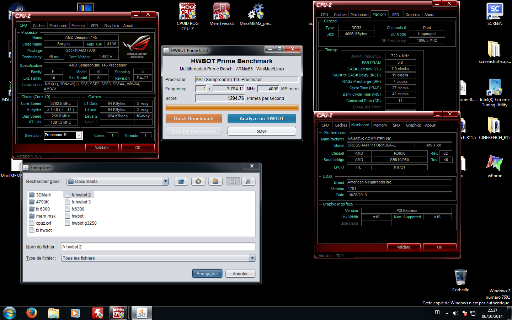Switch save dialog to details view
This screenshot has width=512, height=320.
(248, 181)
